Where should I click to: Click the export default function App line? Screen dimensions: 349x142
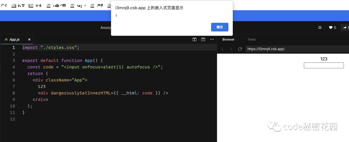[63, 61]
